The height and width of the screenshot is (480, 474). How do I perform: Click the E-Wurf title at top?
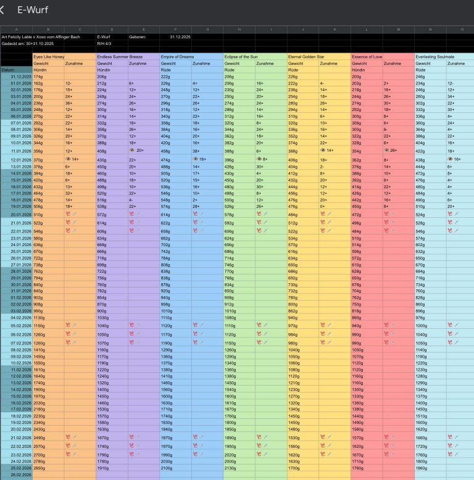click(x=33, y=10)
